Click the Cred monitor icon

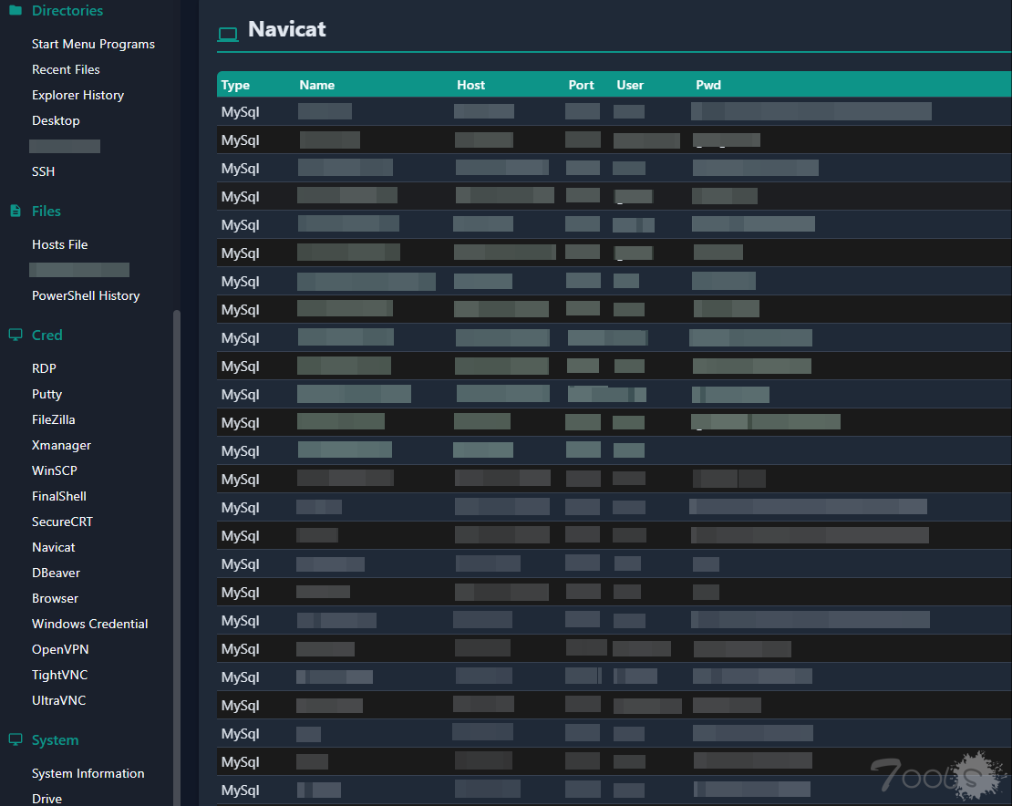tap(15, 335)
